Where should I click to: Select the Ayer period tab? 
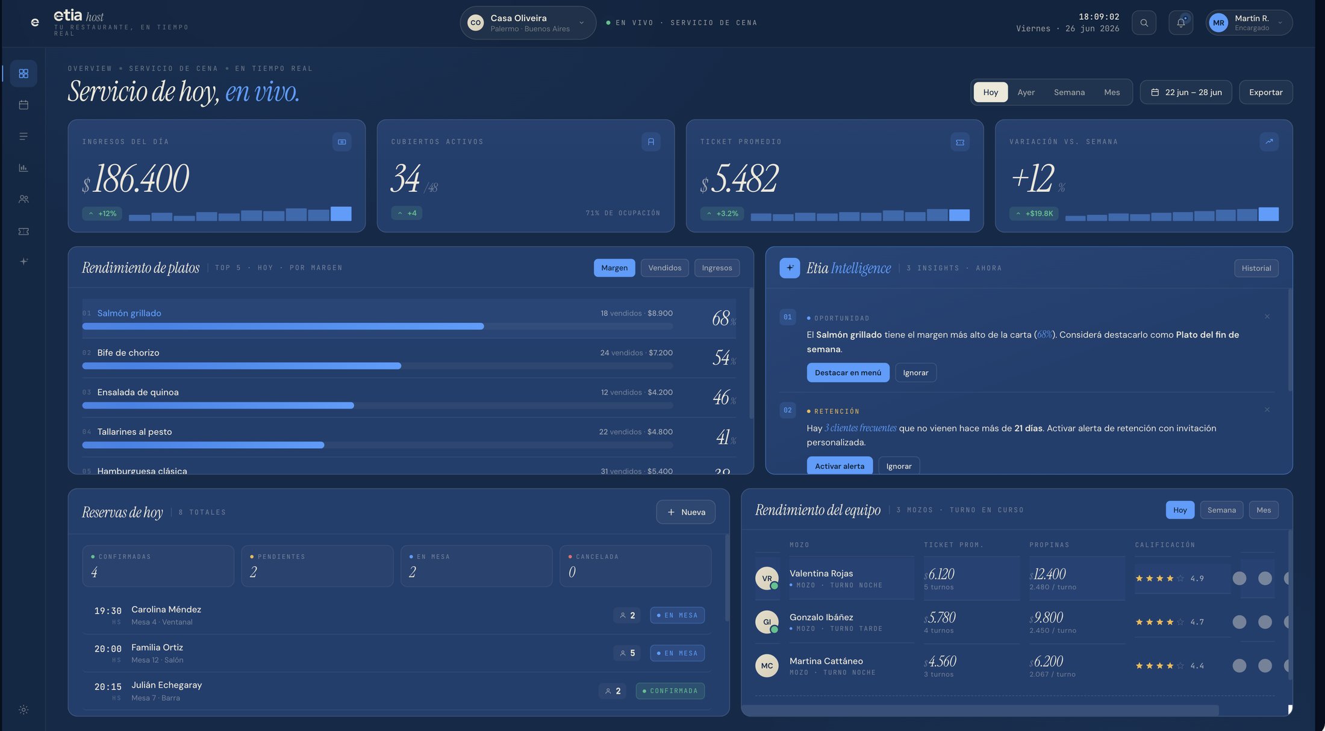pos(1026,92)
